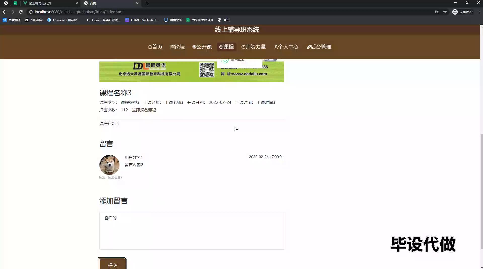
Task: Click the site info icon in address bar
Action: 31,12
